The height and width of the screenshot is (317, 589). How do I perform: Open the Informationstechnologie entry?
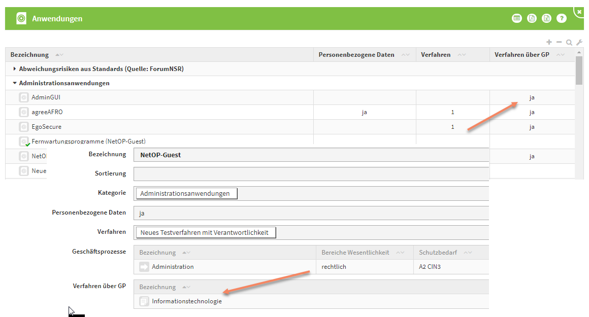click(311, 301)
